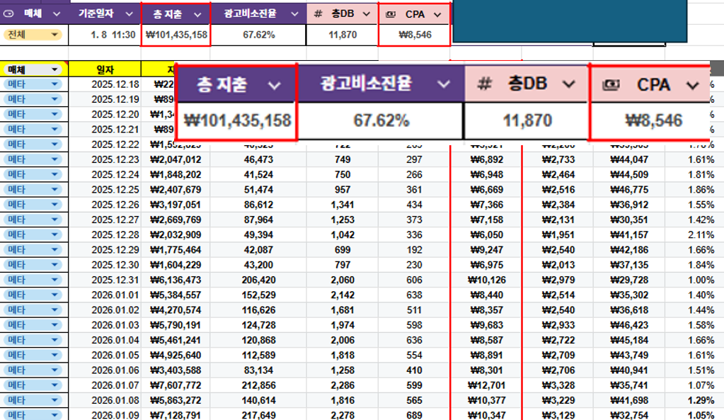This screenshot has width=724, height=420.
Task: Select the spend cell ₩7,607,772
Action: click(176, 385)
